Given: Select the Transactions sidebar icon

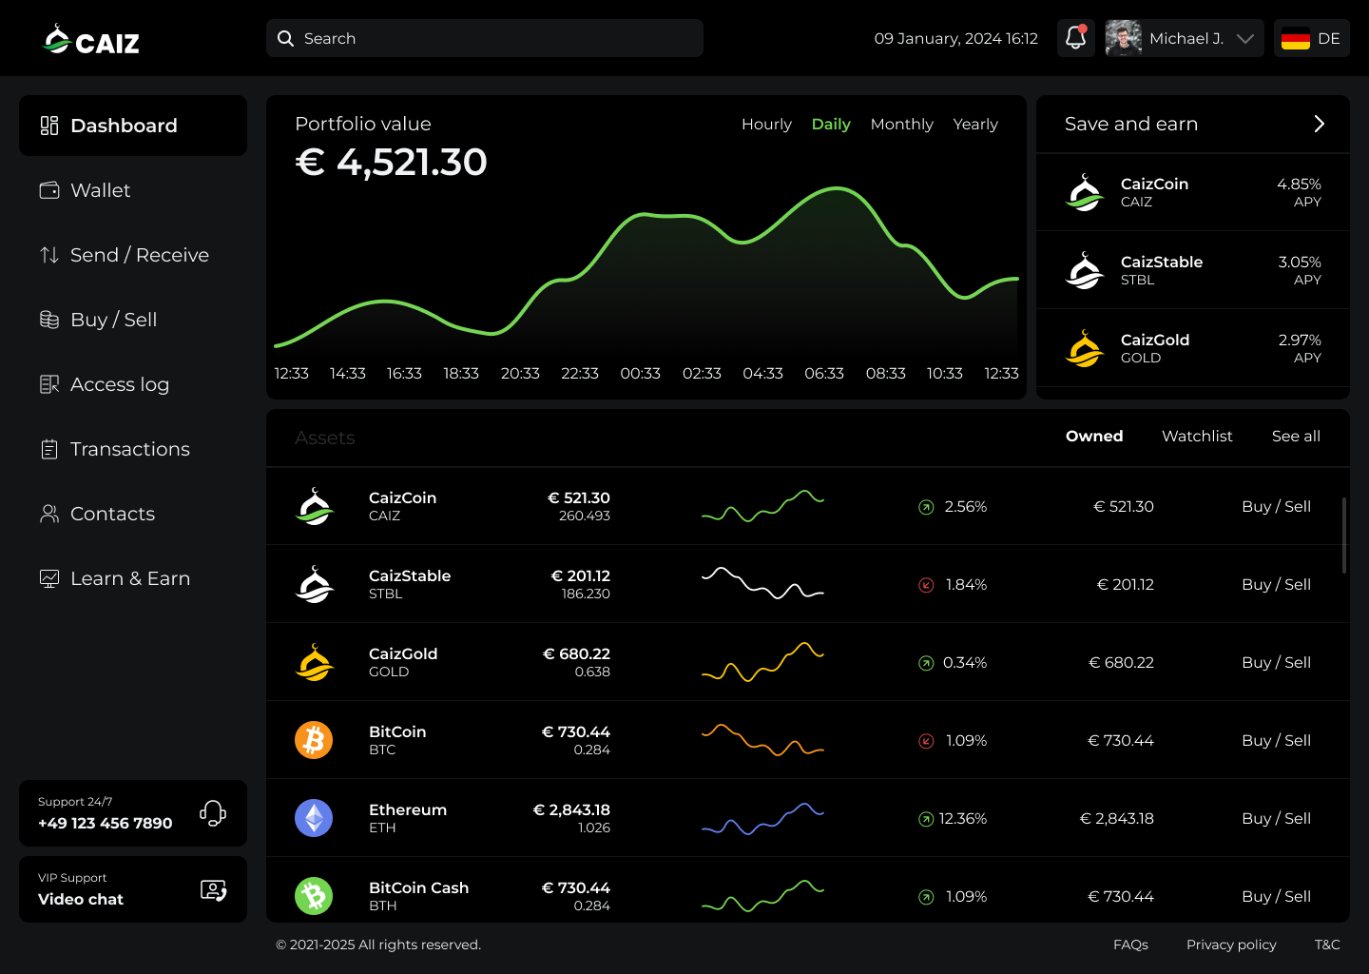Looking at the screenshot, I should [x=48, y=448].
